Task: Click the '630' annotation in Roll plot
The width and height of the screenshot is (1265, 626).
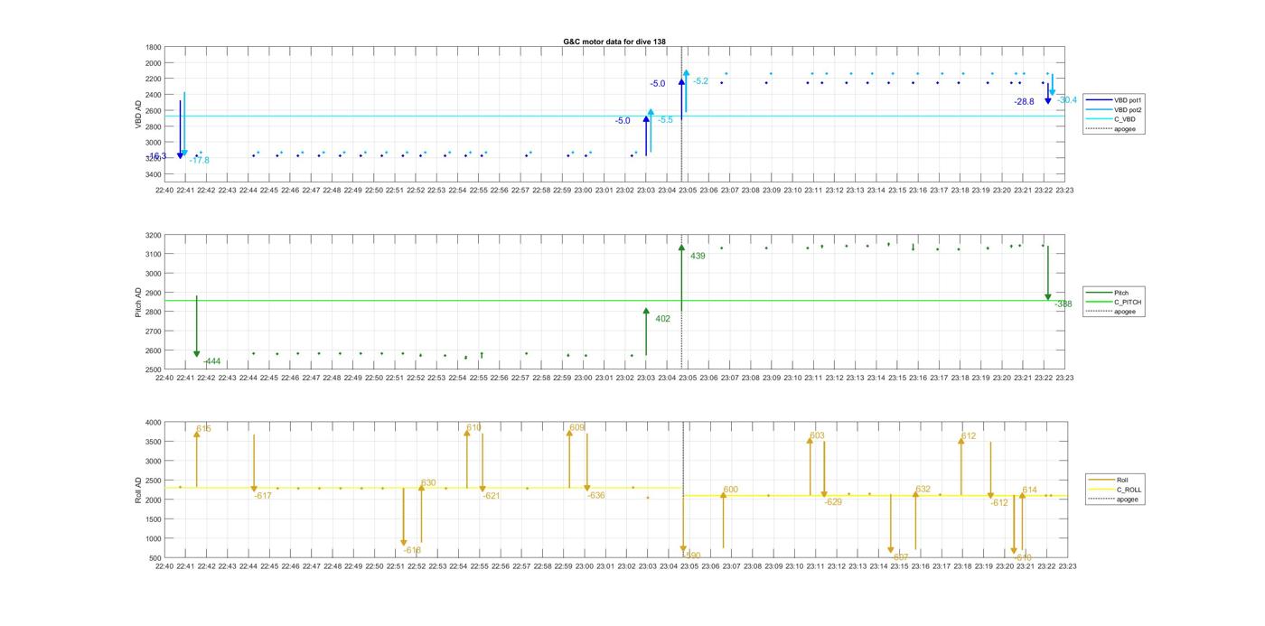Action: point(428,483)
